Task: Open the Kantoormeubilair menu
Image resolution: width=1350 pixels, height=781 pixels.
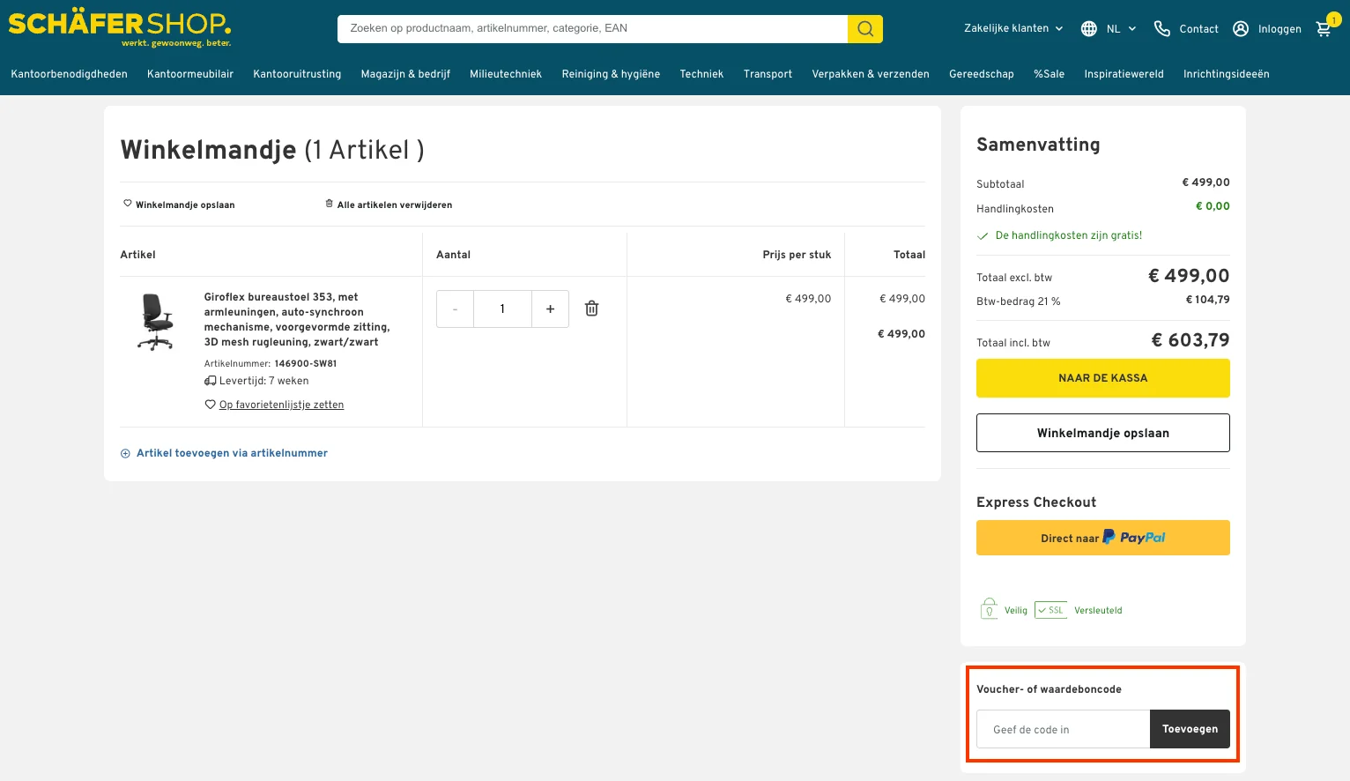Action: click(190, 74)
